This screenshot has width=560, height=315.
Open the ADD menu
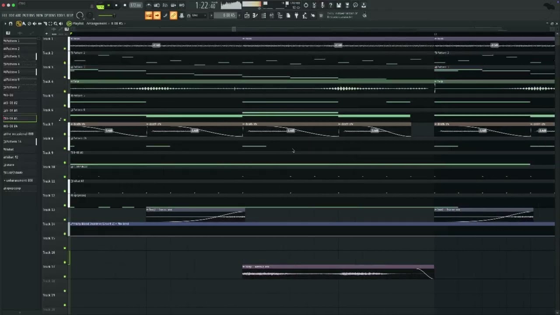click(x=18, y=15)
